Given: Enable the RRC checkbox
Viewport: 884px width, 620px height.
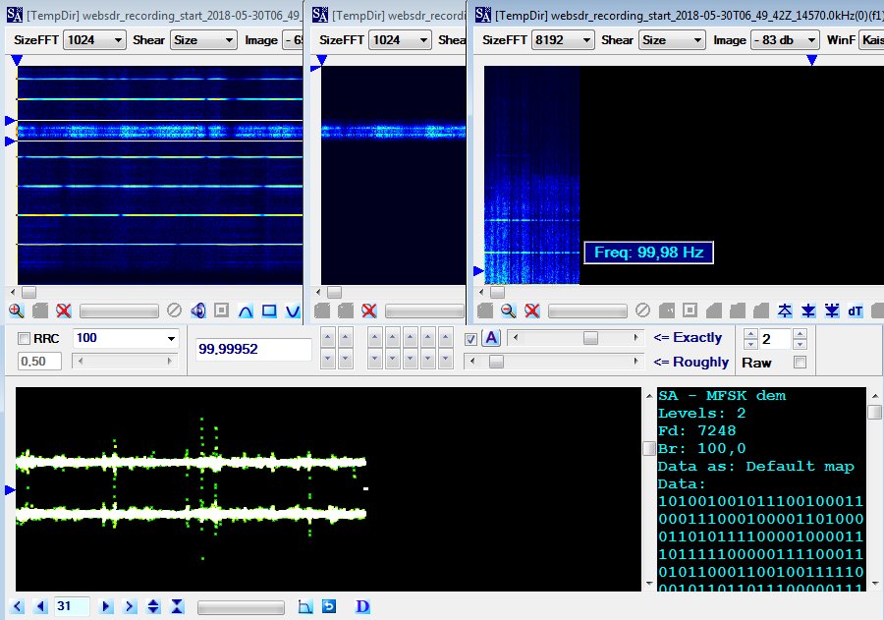Looking at the screenshot, I should (23, 338).
